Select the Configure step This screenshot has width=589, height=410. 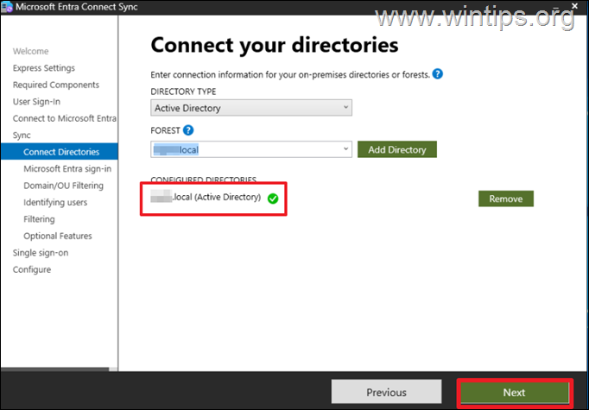[32, 269]
